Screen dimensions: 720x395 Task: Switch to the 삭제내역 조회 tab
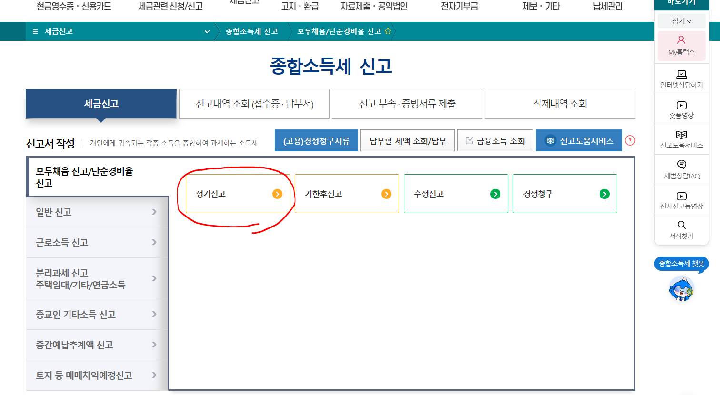[559, 103]
